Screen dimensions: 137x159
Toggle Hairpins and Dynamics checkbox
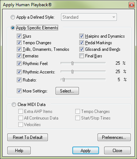point(81,36)
